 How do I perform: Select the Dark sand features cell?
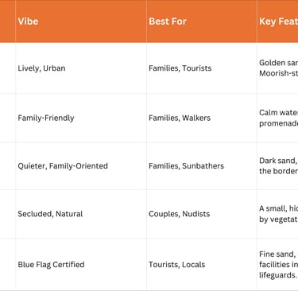(x=277, y=166)
